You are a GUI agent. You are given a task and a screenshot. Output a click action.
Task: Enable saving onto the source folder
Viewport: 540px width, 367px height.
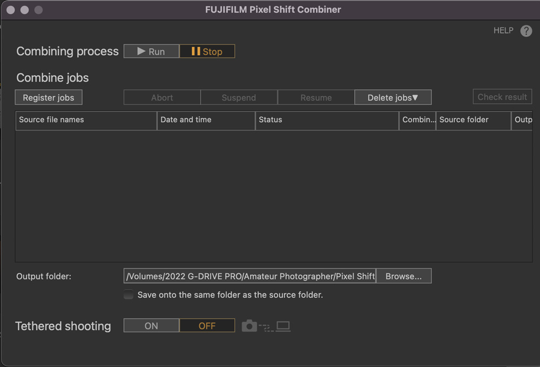129,295
